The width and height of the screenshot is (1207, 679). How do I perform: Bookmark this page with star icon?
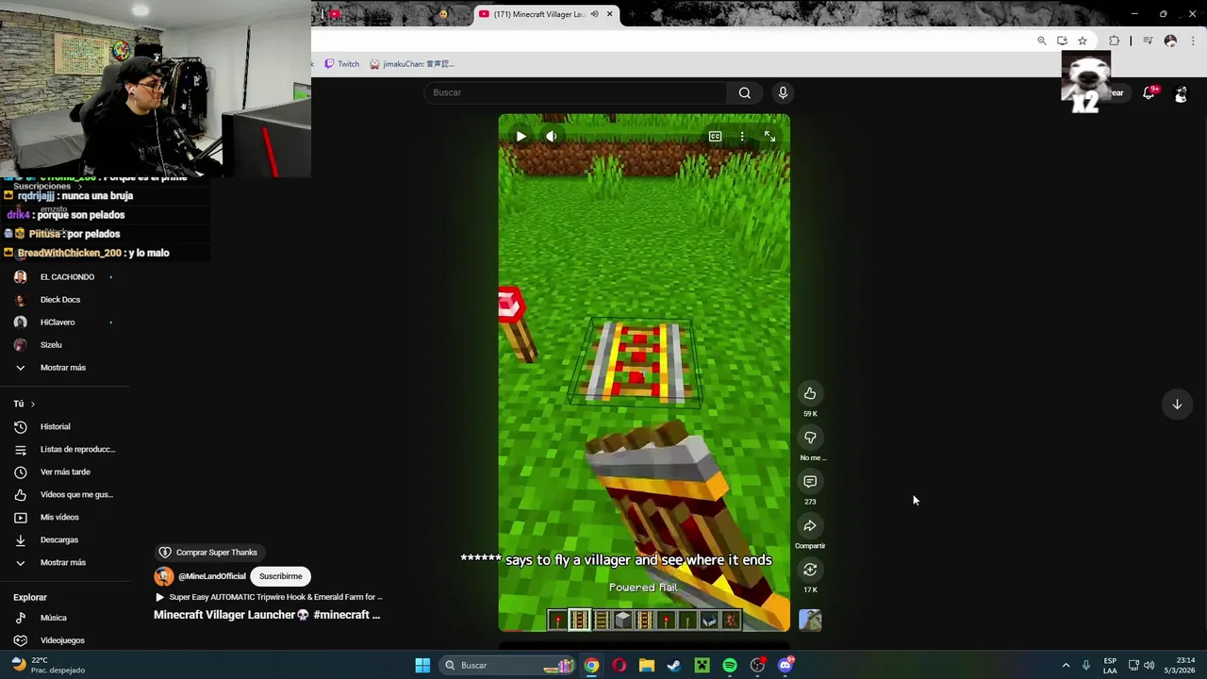pyautogui.click(x=1083, y=41)
